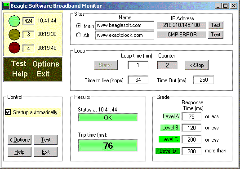
Task: Click the Level C color label
Action: click(169, 139)
